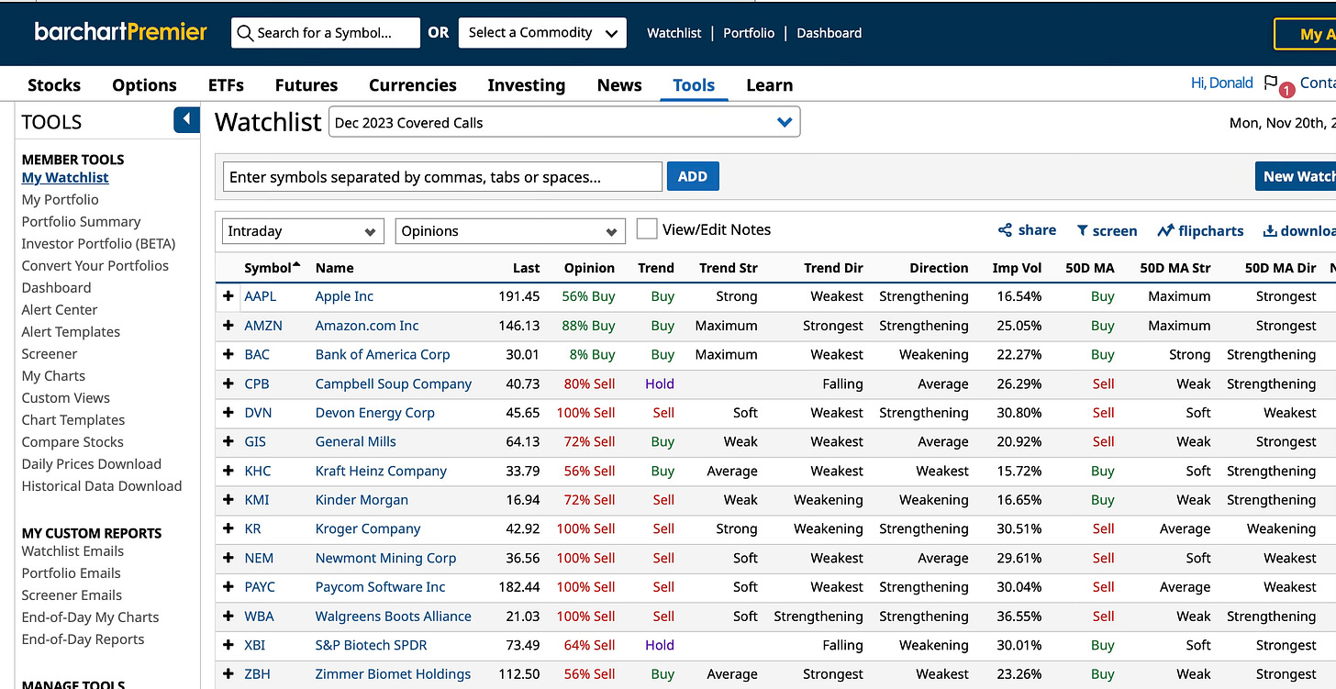
Task: Open the Dashboard top link
Action: [x=829, y=33]
